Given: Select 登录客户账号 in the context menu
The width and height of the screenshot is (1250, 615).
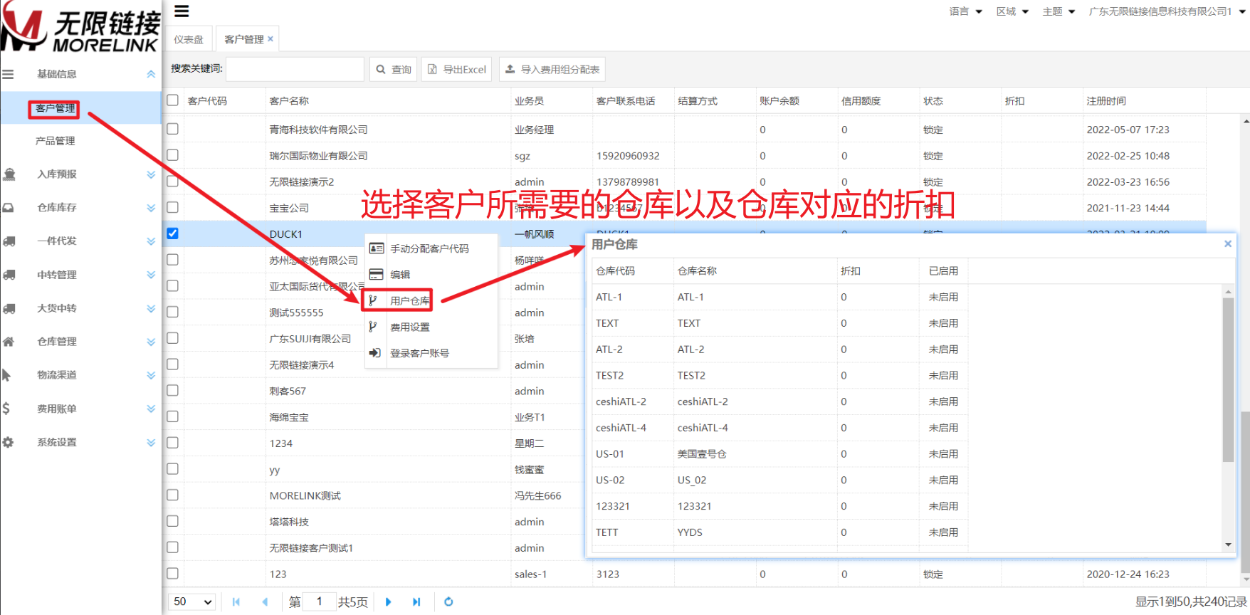Looking at the screenshot, I should tap(430, 353).
